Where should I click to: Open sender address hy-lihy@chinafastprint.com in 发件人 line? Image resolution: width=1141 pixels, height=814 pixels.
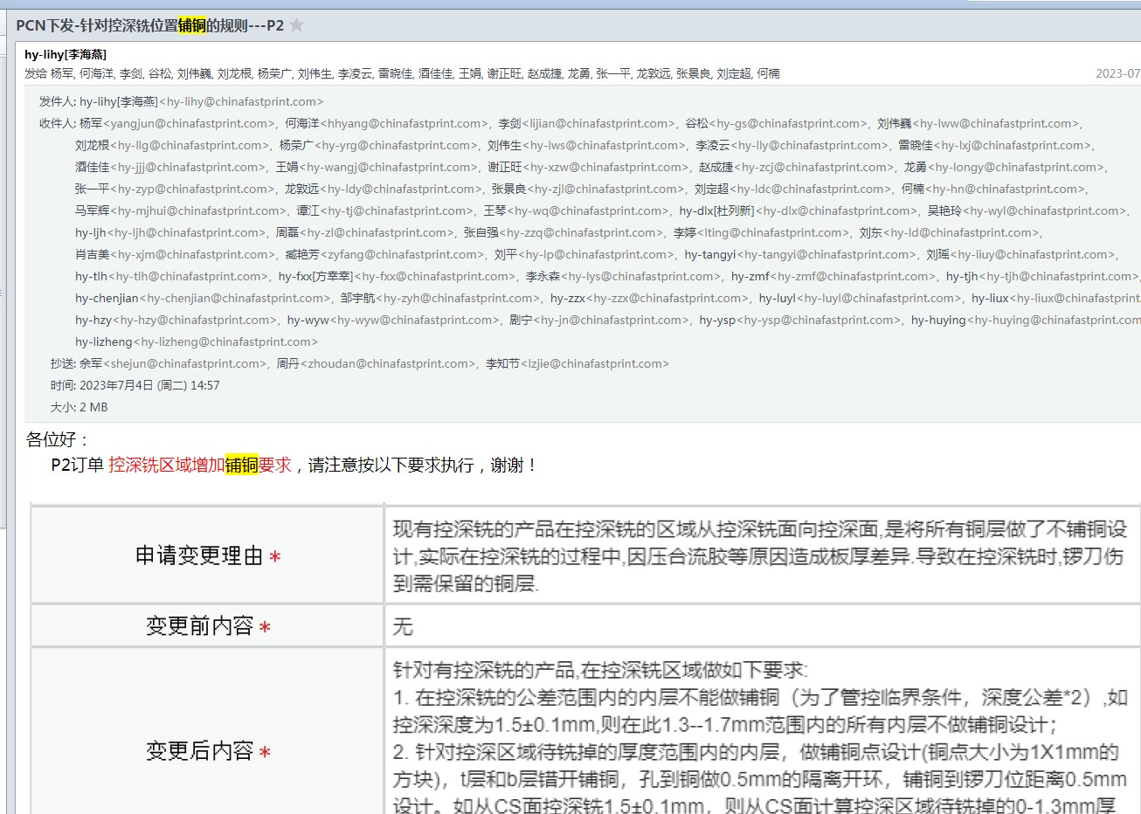tap(241, 101)
